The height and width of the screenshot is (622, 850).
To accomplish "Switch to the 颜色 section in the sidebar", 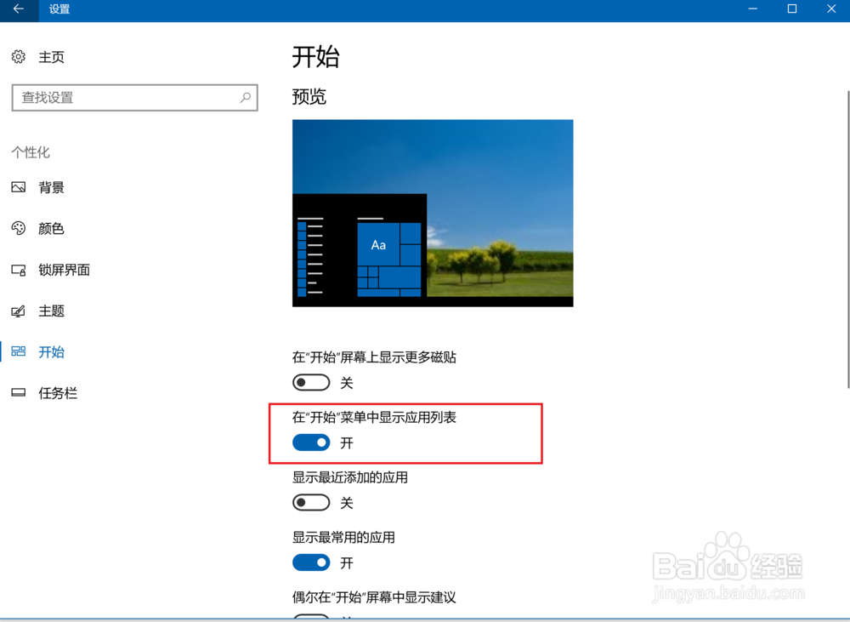I will click(49, 228).
